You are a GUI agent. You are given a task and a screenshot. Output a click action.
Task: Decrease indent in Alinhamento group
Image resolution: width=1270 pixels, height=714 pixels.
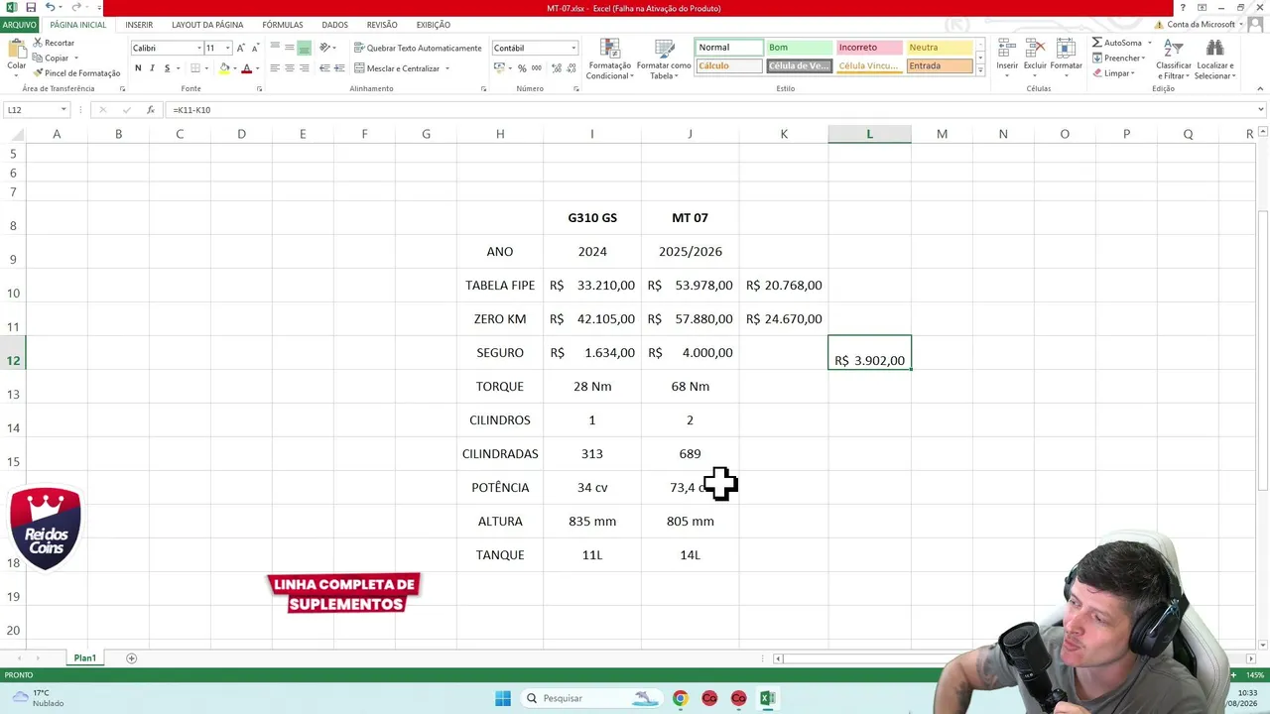point(324,68)
